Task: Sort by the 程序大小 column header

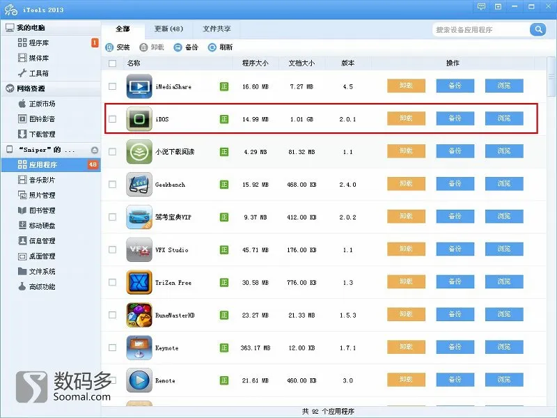Action: pyautogui.click(x=255, y=63)
